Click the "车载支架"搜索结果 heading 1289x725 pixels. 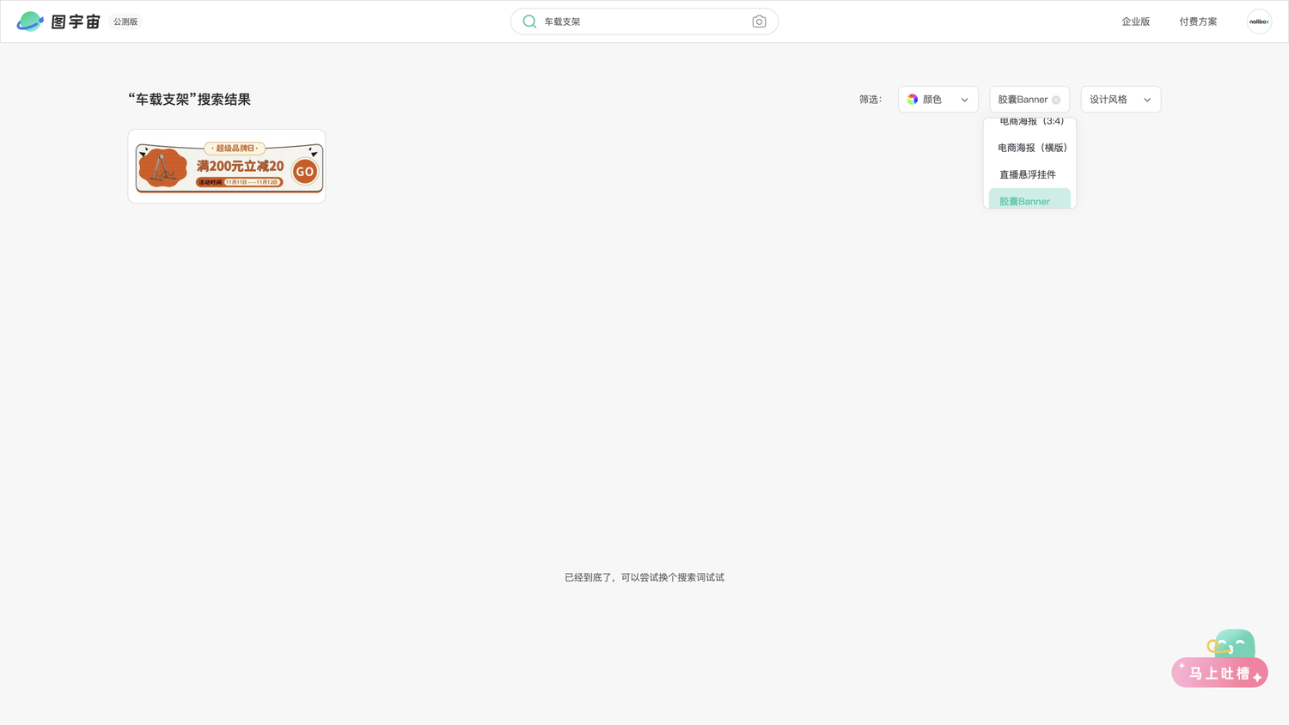190,100
